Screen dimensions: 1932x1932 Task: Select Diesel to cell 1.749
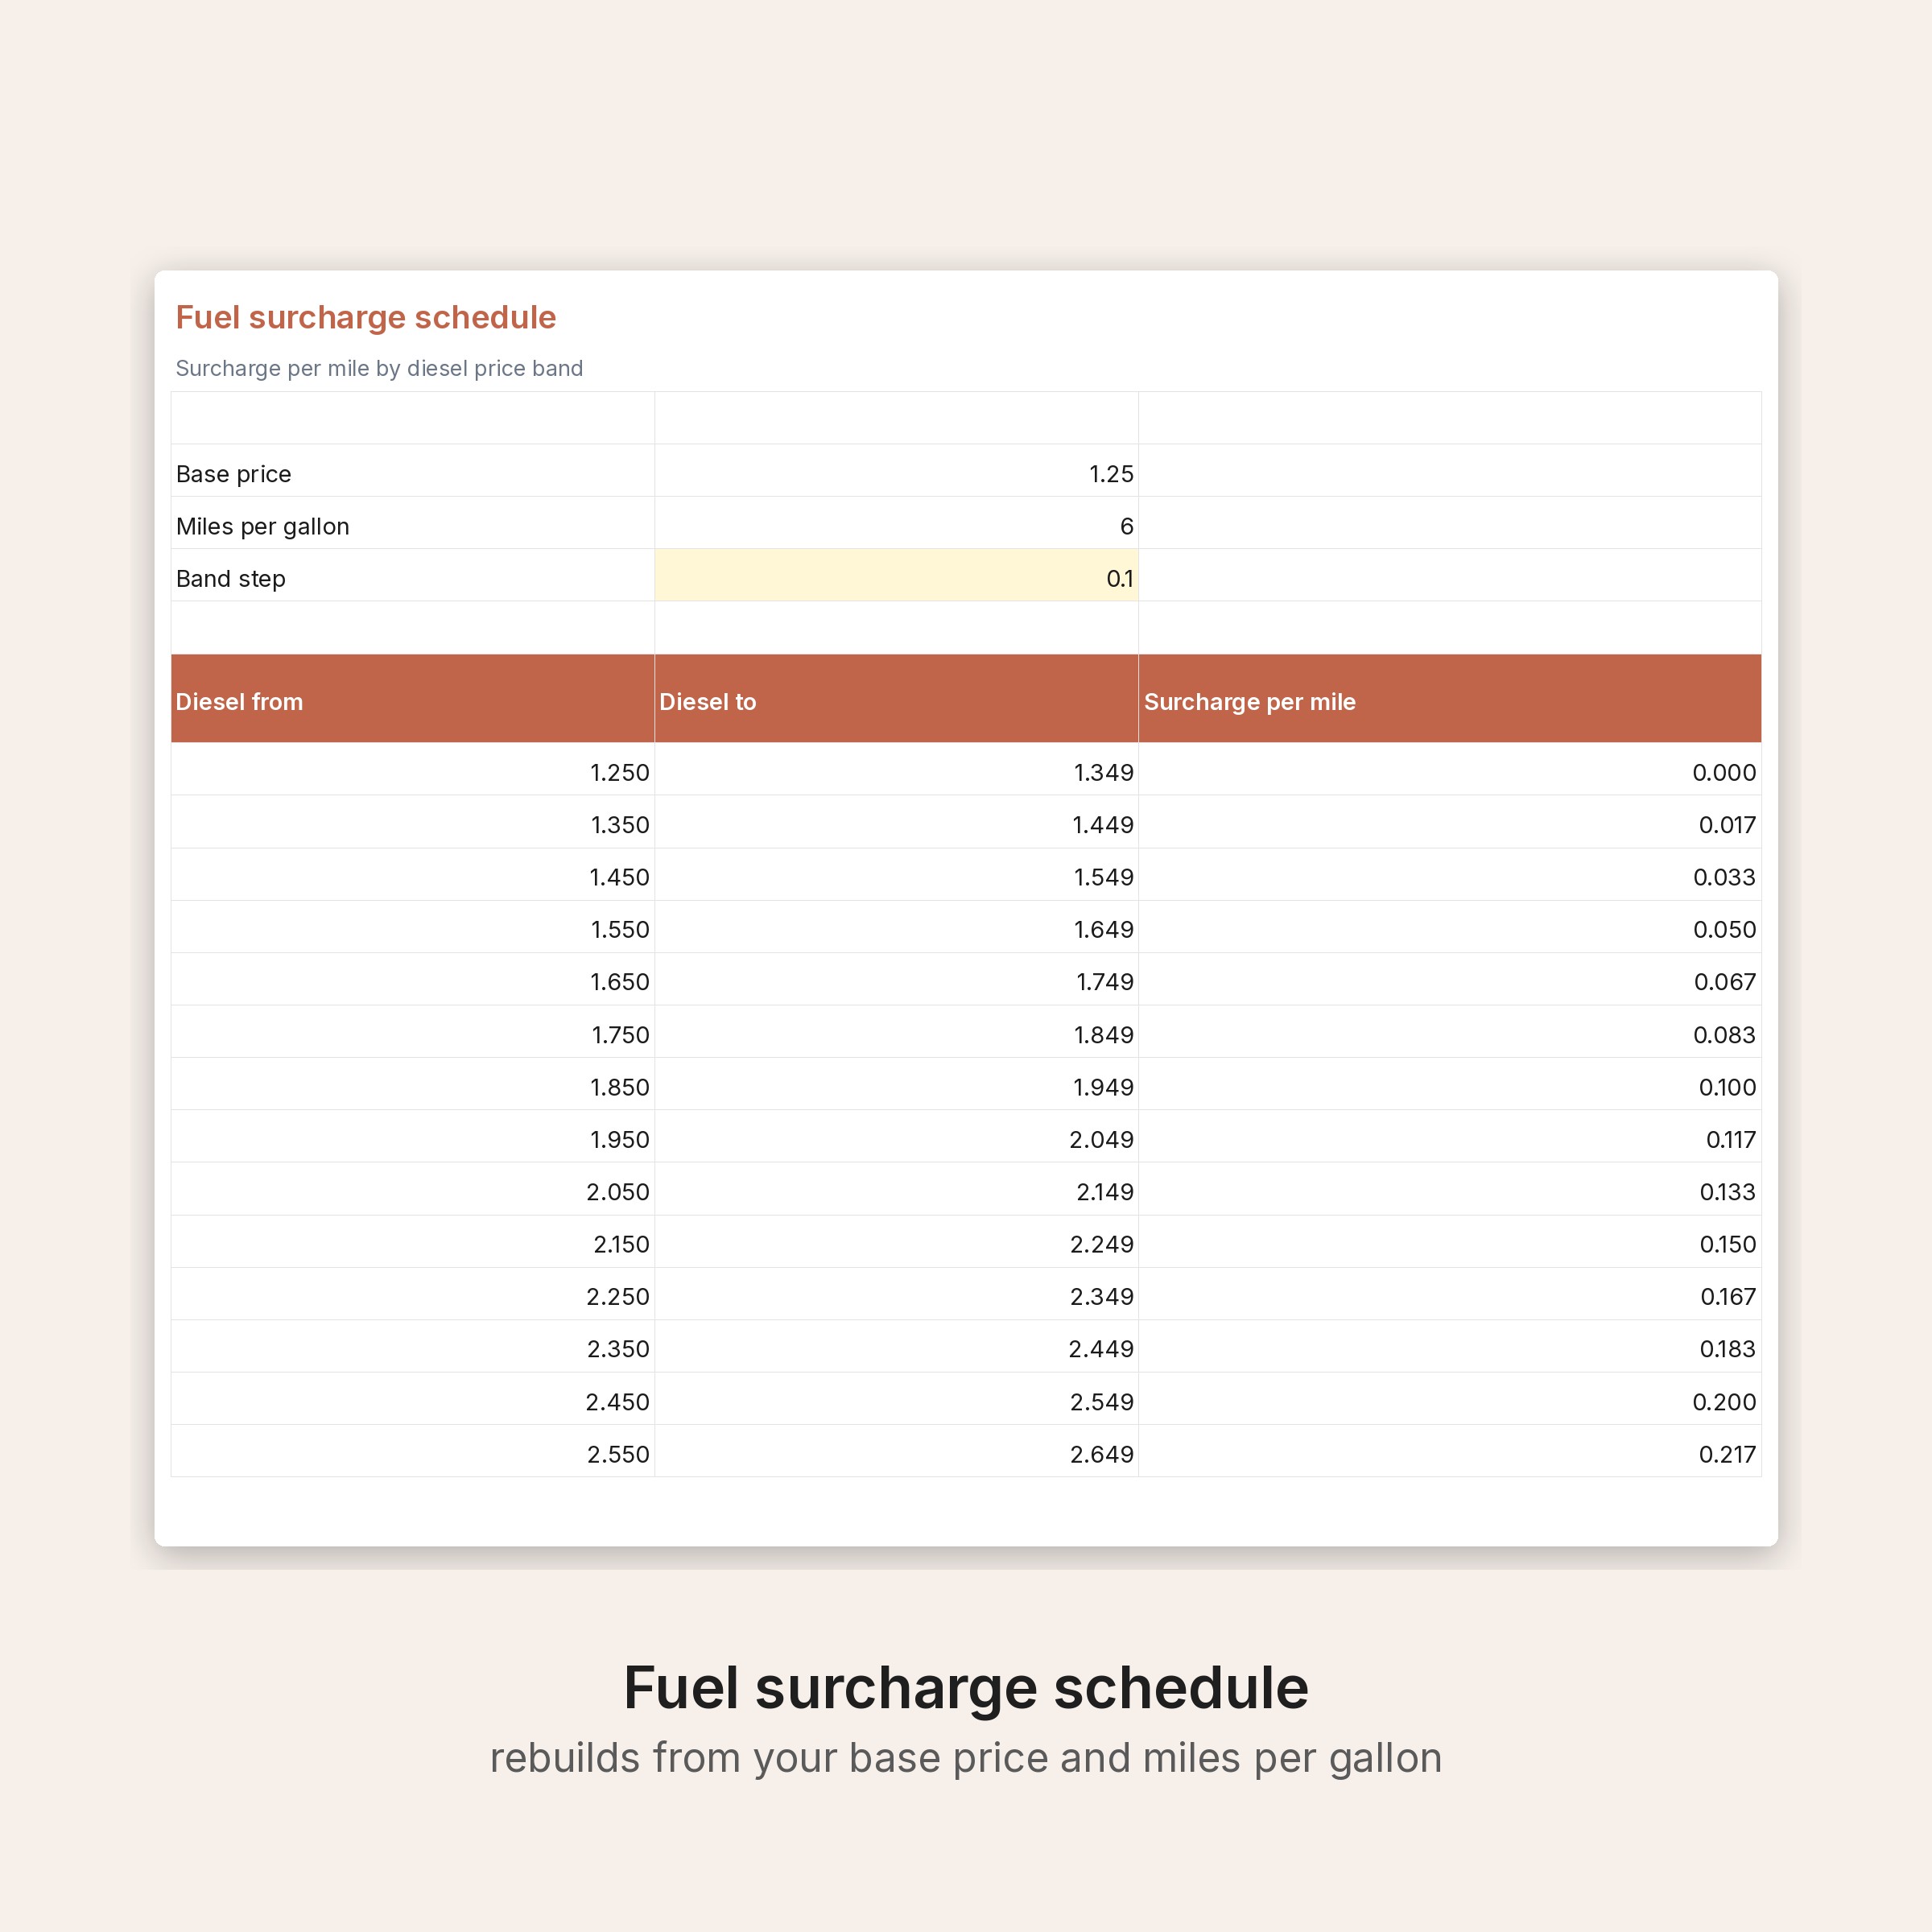pyautogui.click(x=896, y=979)
